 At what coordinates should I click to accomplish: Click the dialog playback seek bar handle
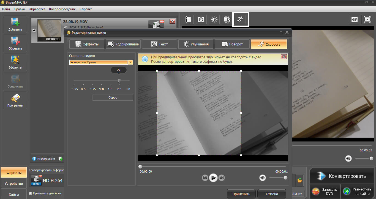click(140, 167)
